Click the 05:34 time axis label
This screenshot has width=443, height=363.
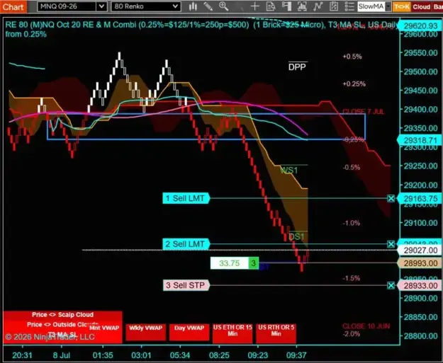tap(180, 355)
